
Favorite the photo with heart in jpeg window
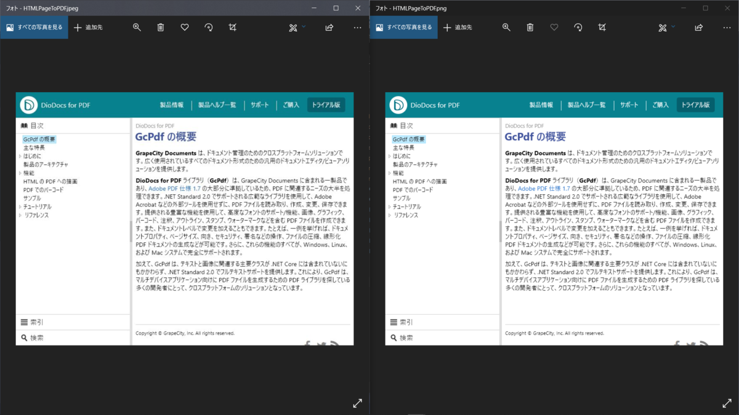pyautogui.click(x=185, y=28)
